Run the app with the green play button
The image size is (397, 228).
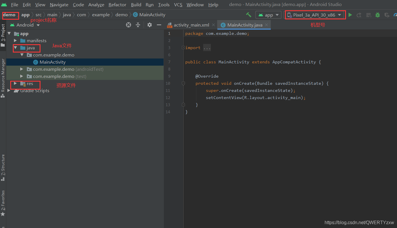tap(350, 15)
